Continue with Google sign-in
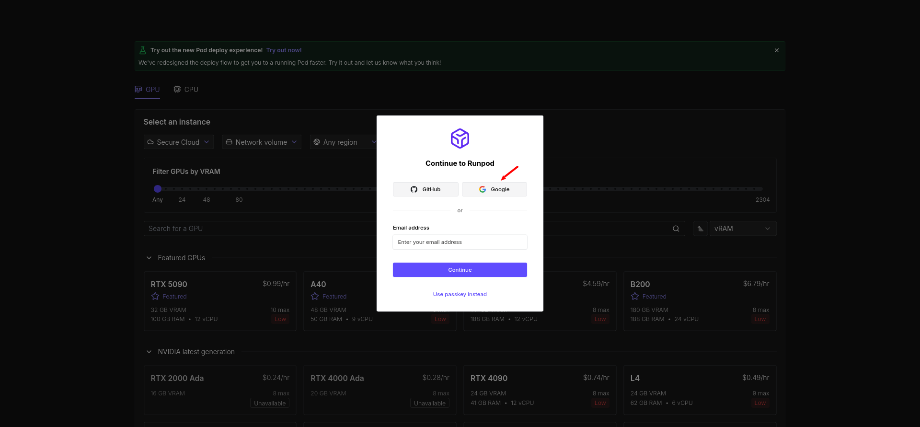Image resolution: width=920 pixels, height=427 pixels. (494, 189)
